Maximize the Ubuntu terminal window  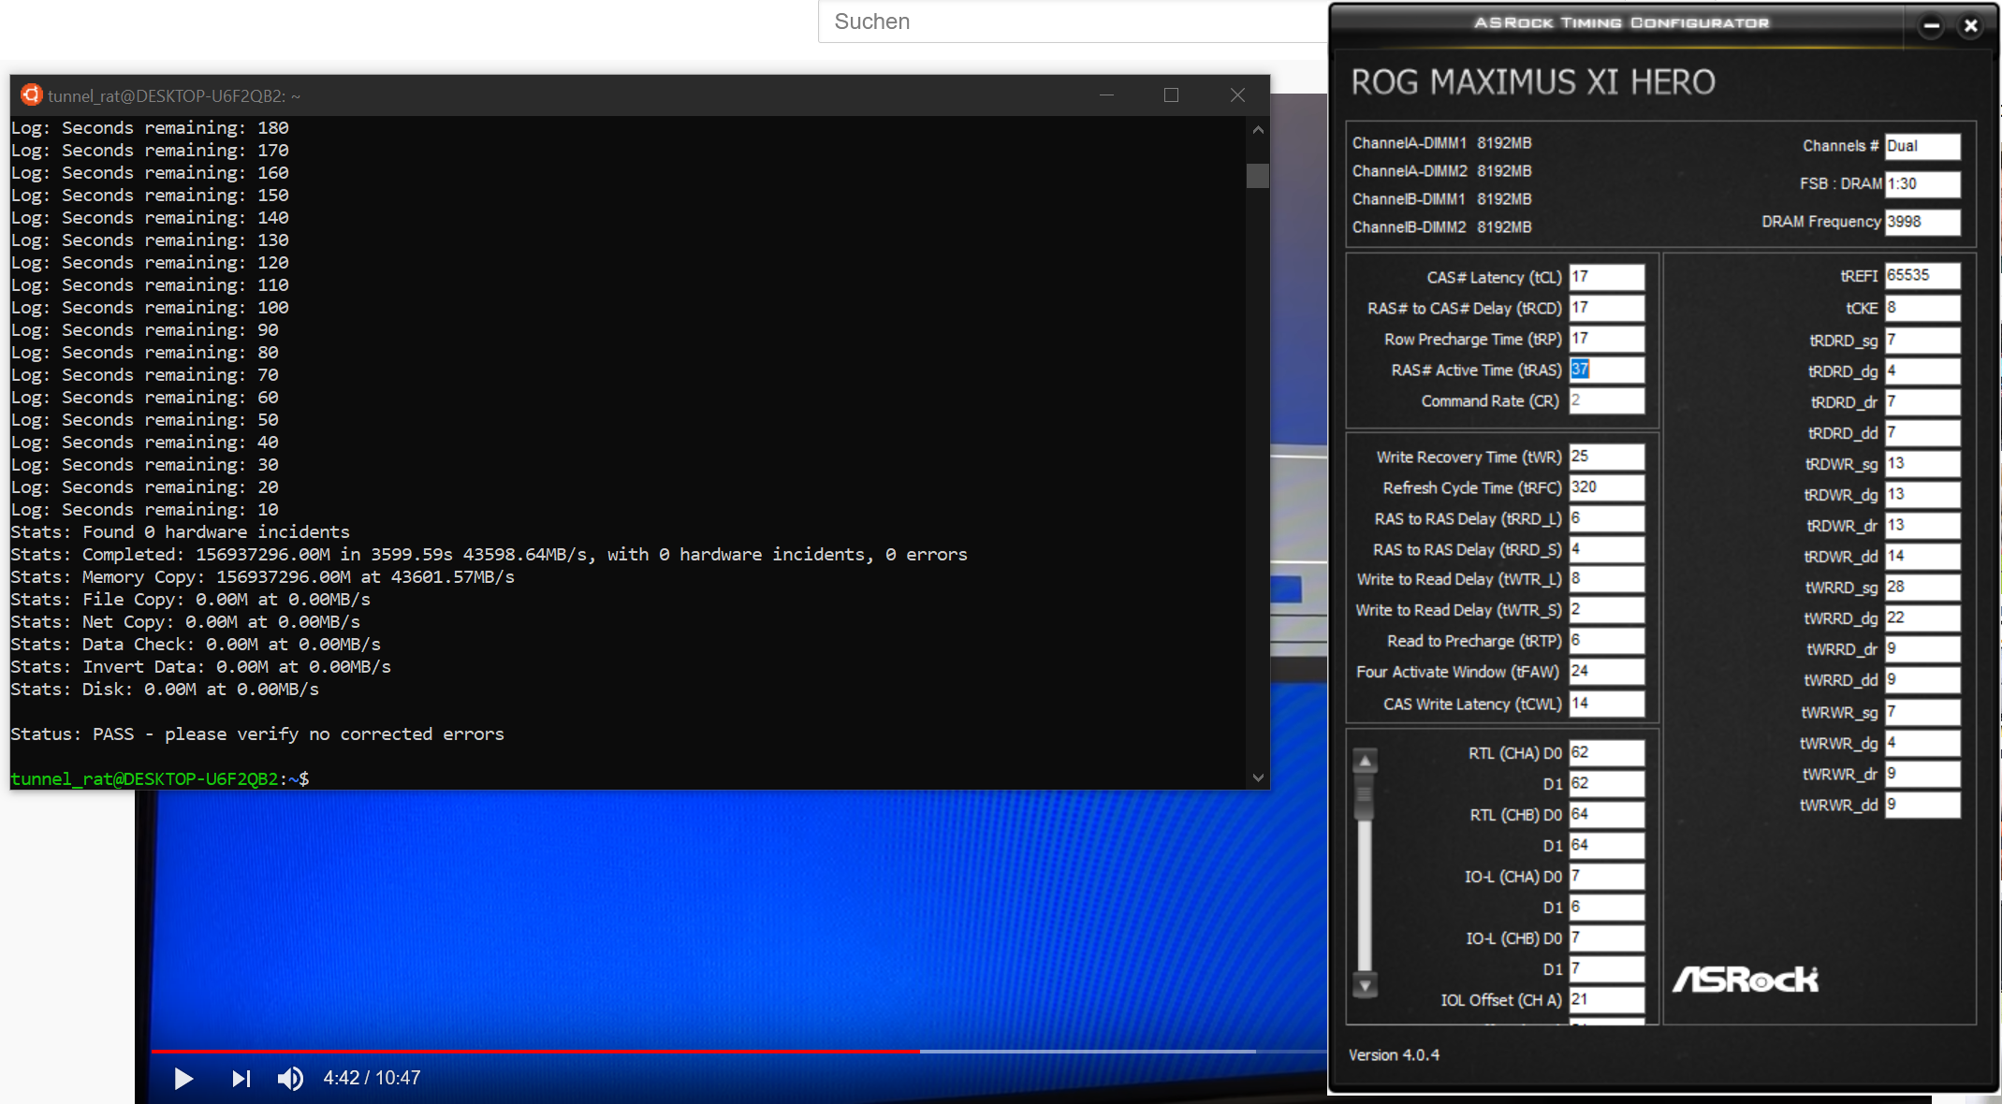tap(1171, 94)
